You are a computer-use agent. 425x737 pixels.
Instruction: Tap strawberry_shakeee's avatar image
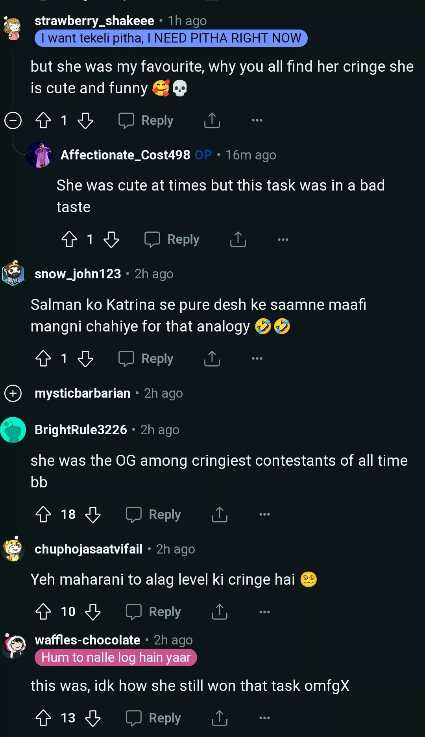point(13,28)
